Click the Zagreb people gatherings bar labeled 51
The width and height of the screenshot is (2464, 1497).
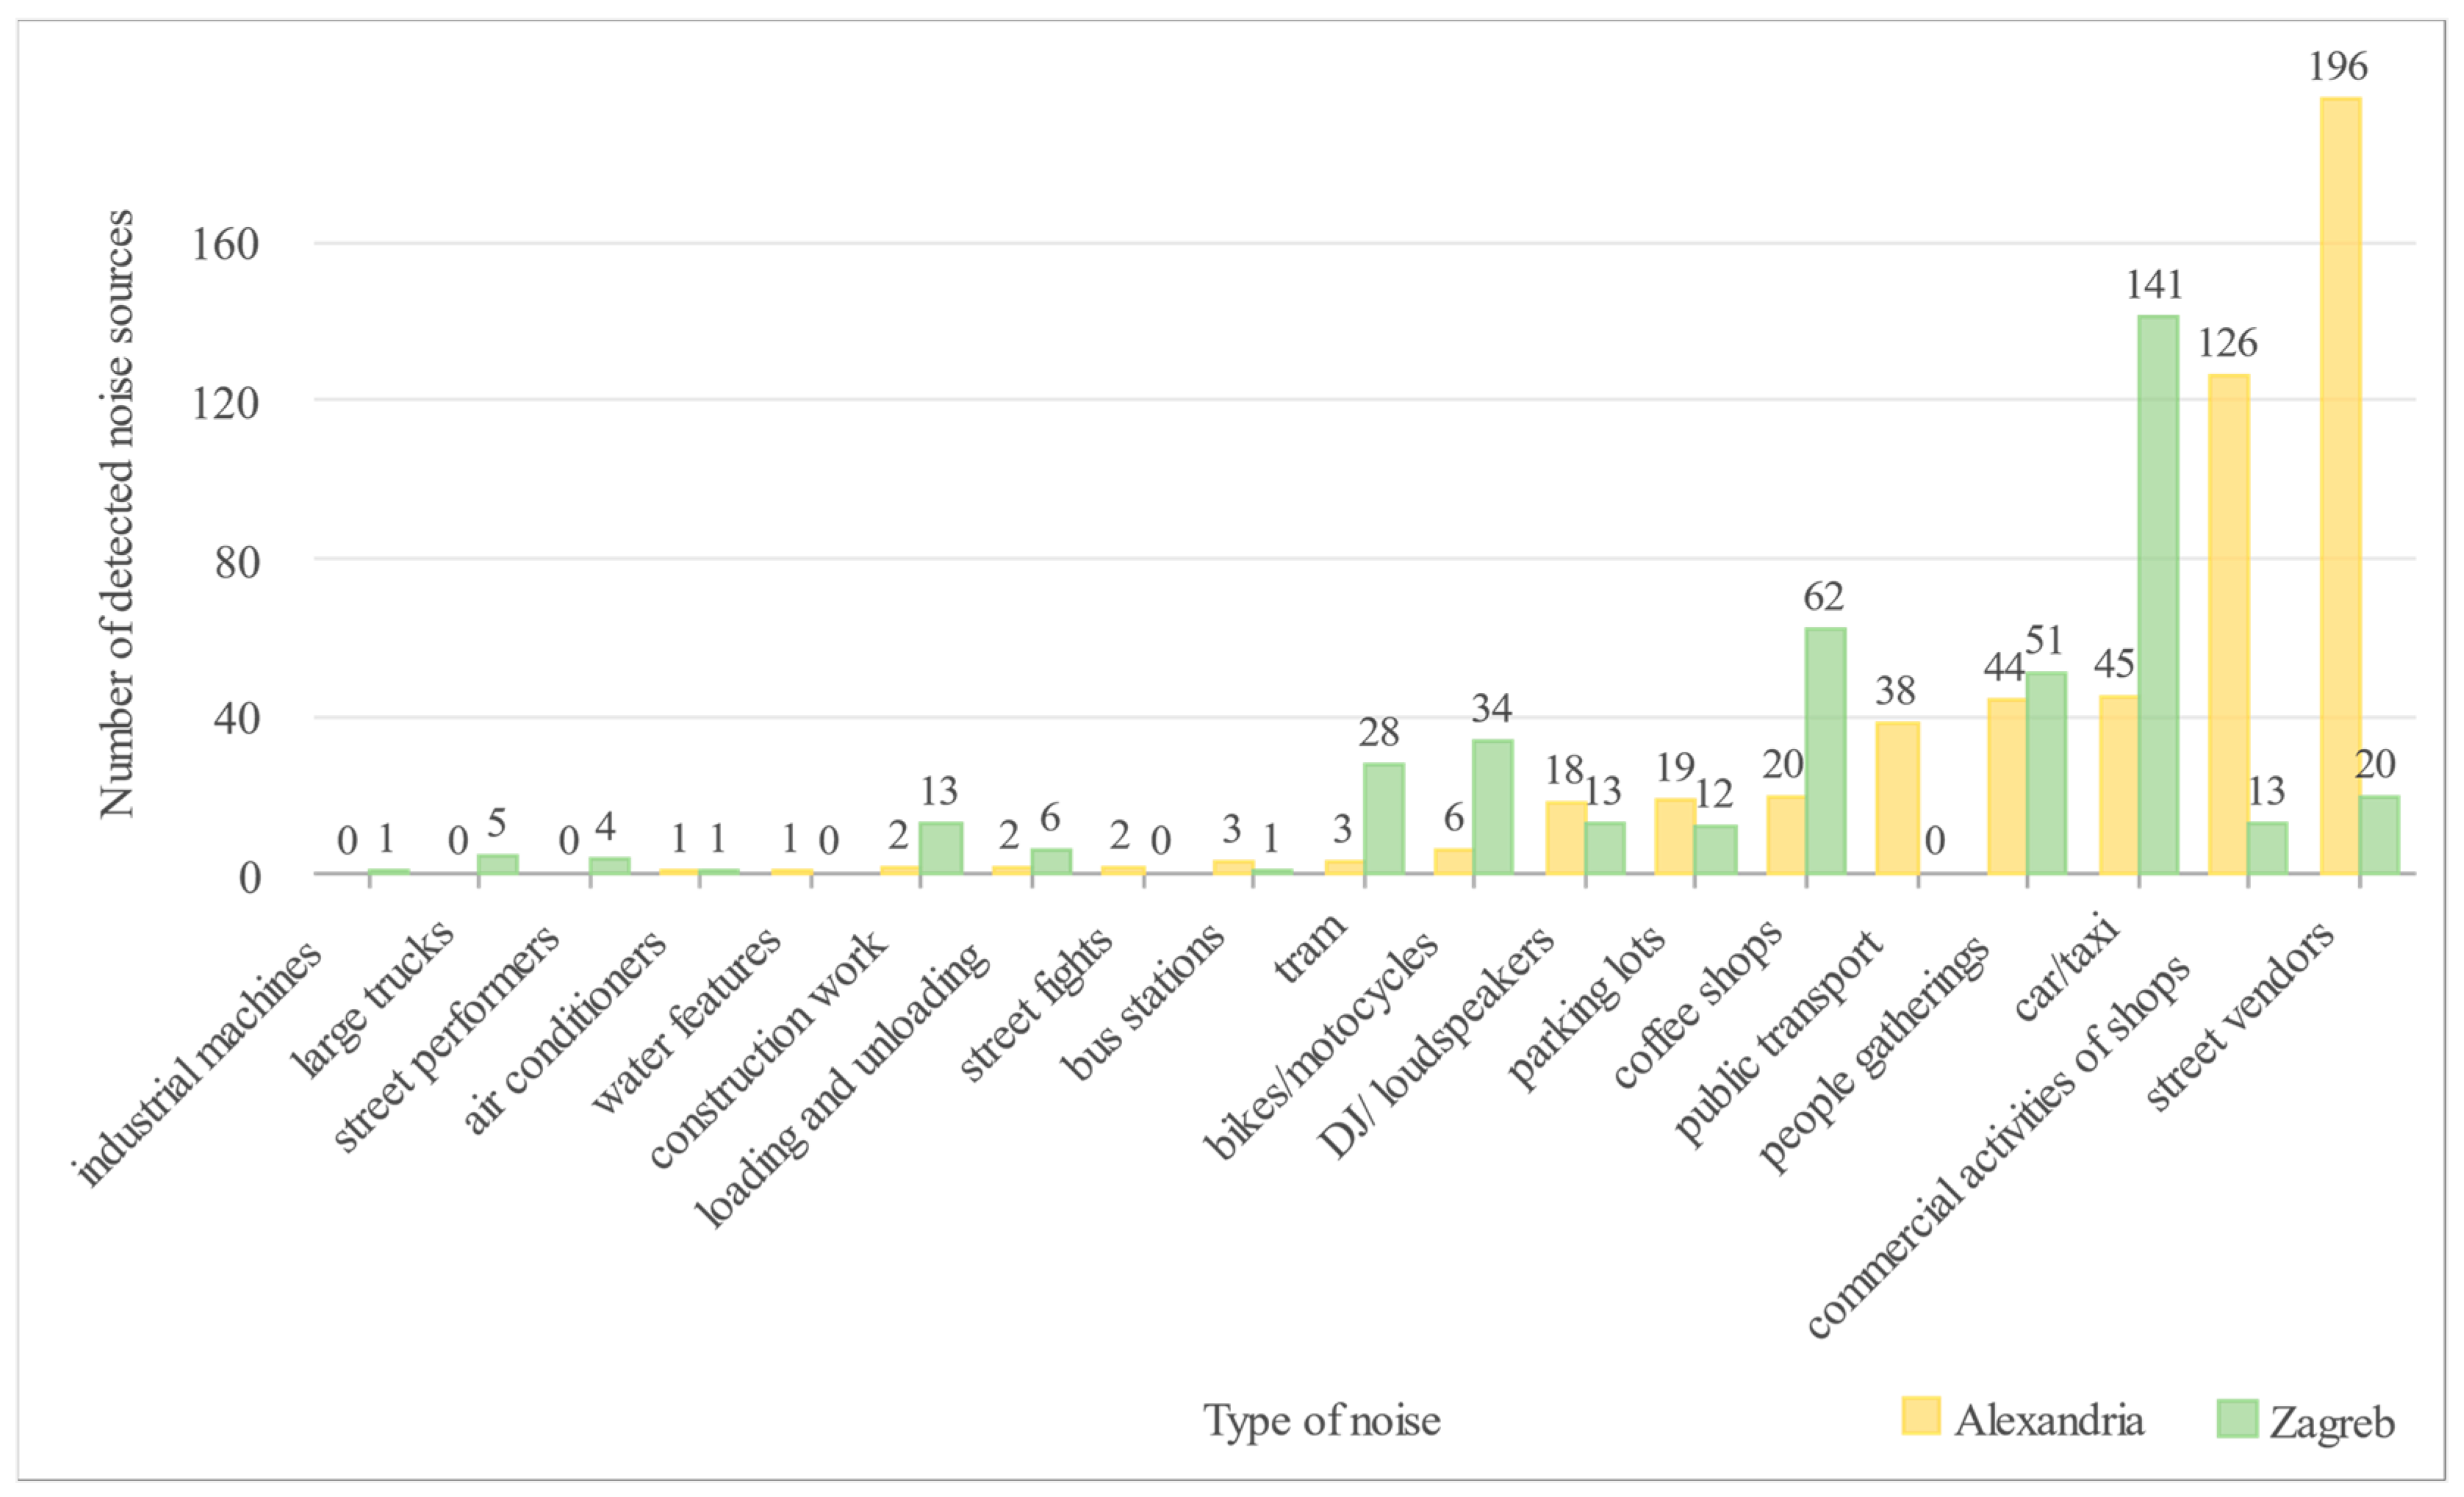tap(2046, 773)
